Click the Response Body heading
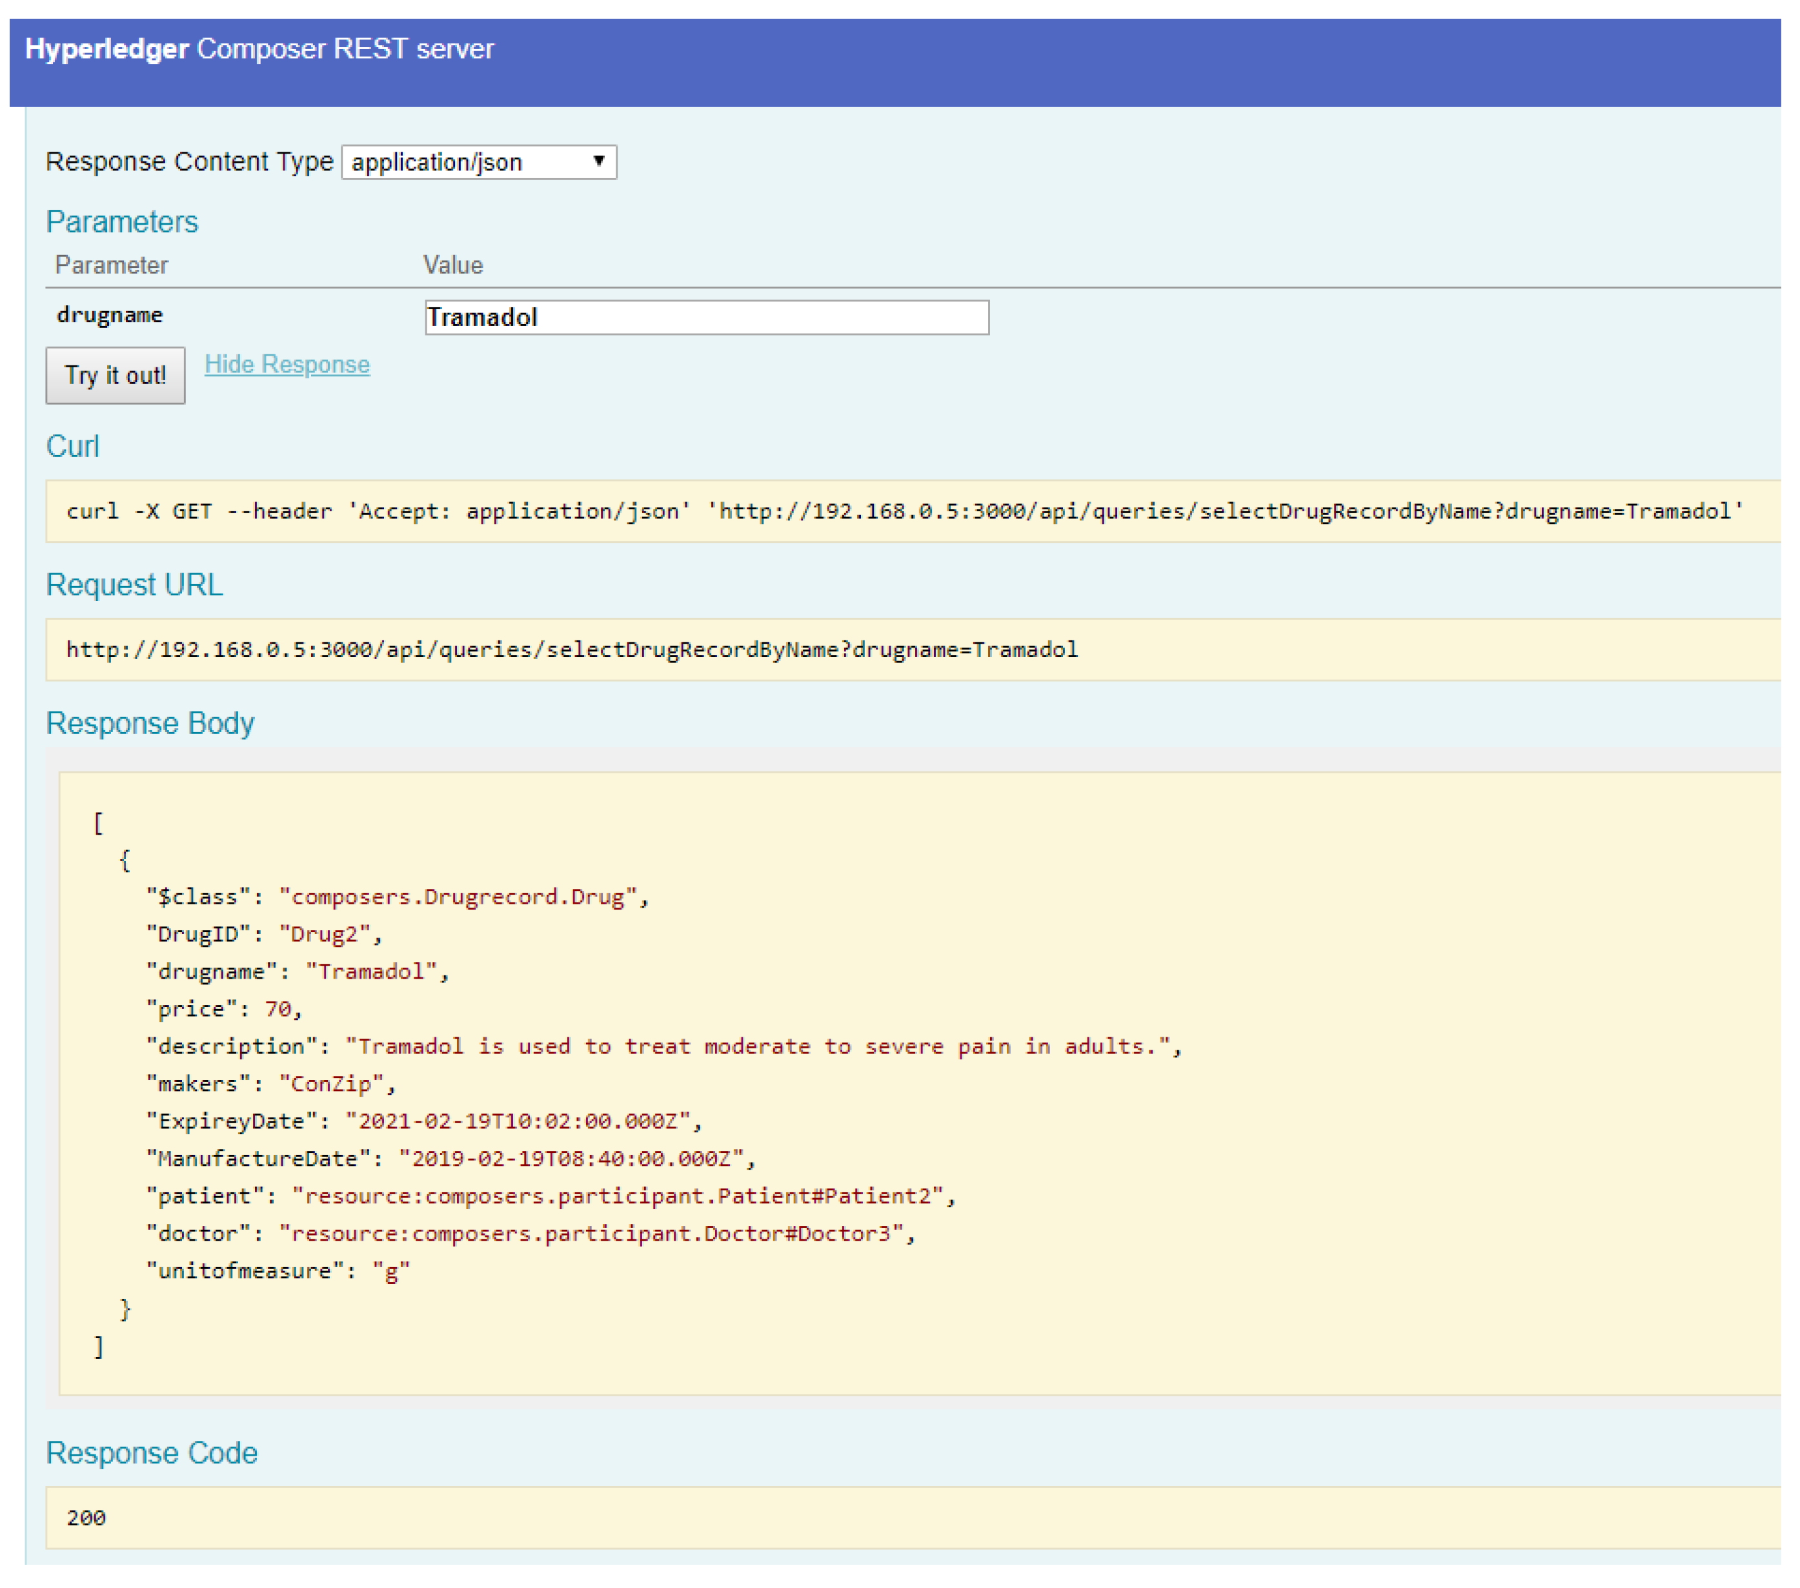 pyautogui.click(x=150, y=723)
